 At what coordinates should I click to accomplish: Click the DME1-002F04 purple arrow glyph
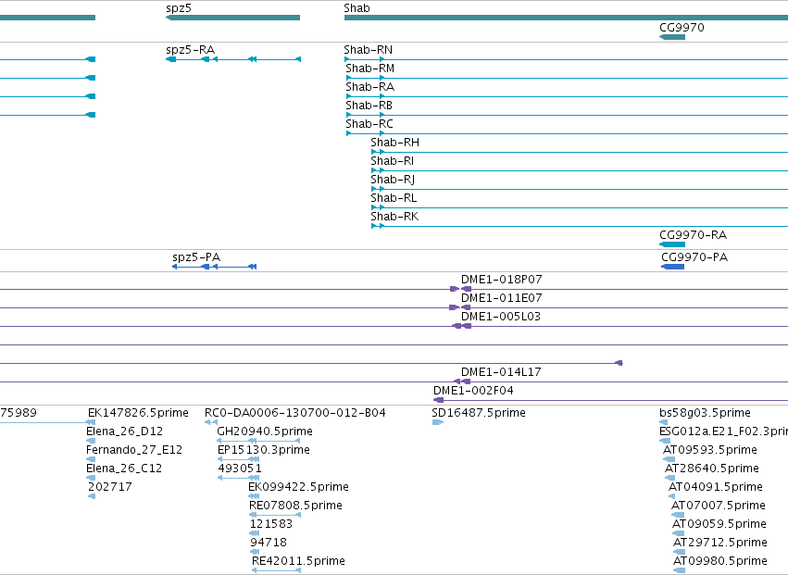pyautogui.click(x=439, y=400)
